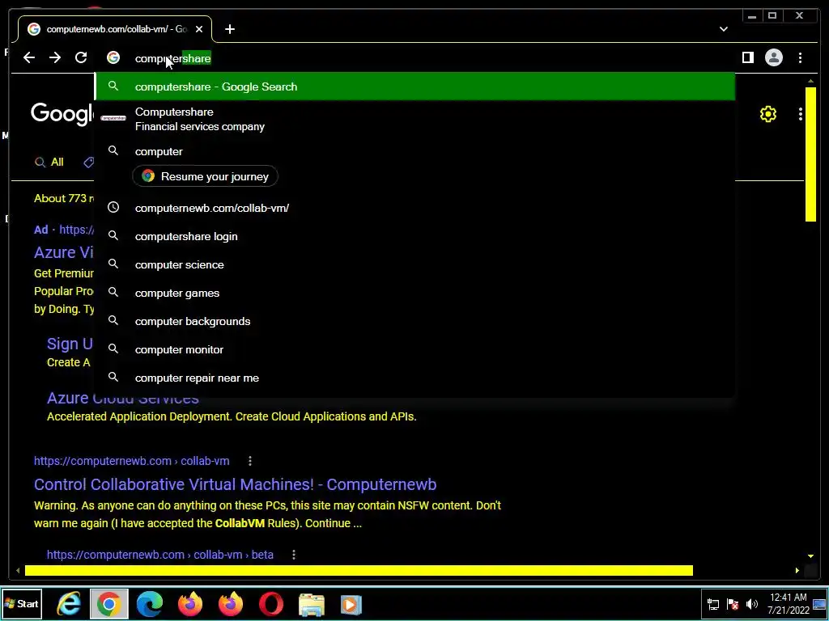
Task: Select 'computershare - Google Search' suggestion
Action: coord(415,87)
